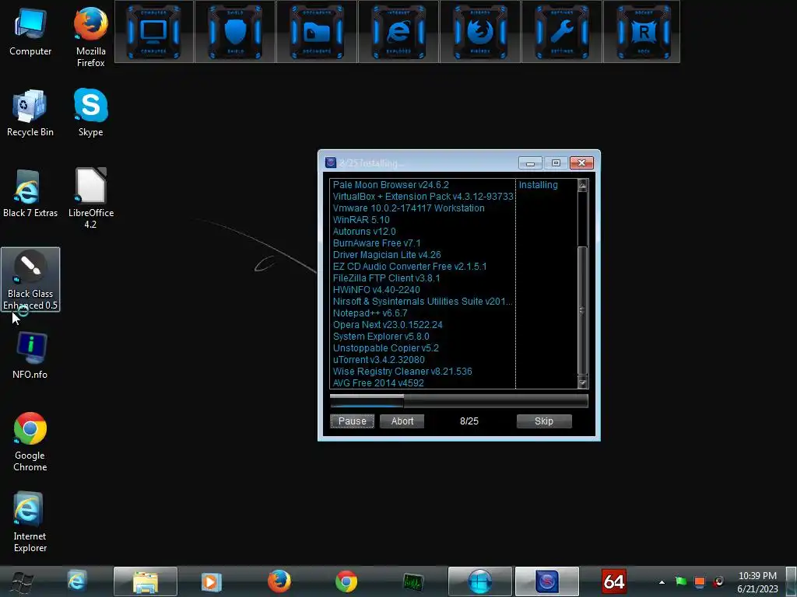Image resolution: width=797 pixels, height=597 pixels.
Task: Abort the installation
Action: [x=402, y=421]
